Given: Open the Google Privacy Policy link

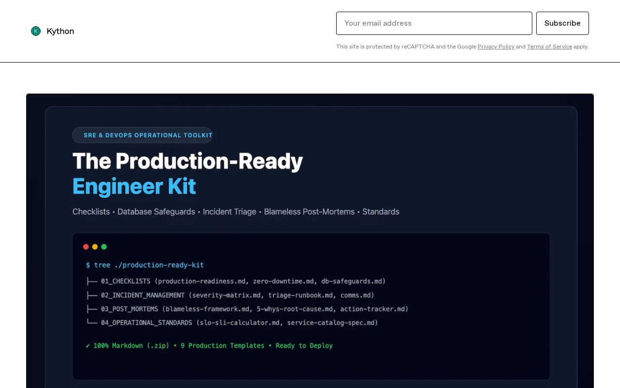Looking at the screenshot, I should pyautogui.click(x=496, y=47).
